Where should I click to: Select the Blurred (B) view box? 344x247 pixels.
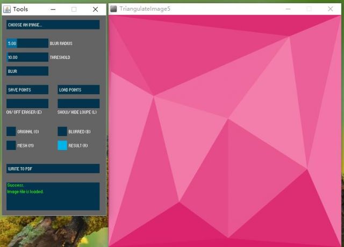tap(62, 131)
